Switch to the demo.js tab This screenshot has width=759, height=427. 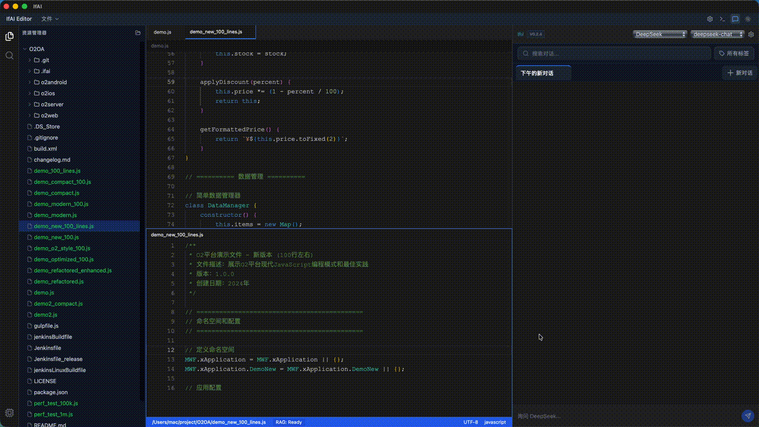(162, 31)
